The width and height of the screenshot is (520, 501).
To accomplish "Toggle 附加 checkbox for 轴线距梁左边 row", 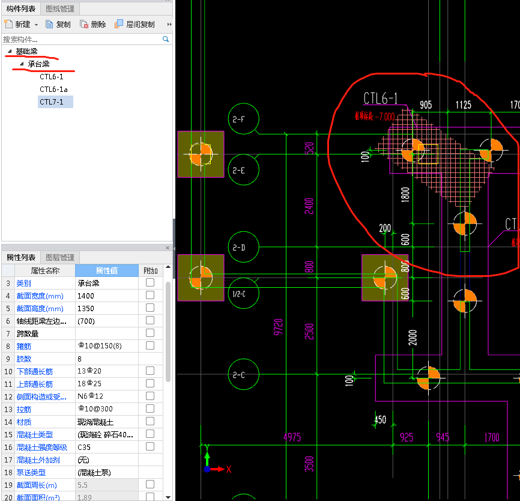I will [150, 320].
